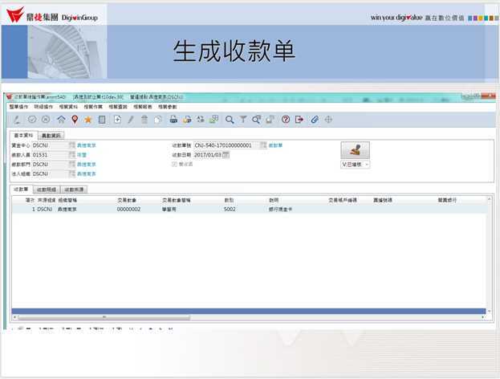The height and width of the screenshot is (379, 500).
Task: Open lookup icon next to CNJ-540-170100000001
Action: [x=263, y=145]
